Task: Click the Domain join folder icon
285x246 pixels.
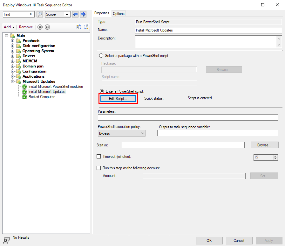Action: click(x=18, y=66)
